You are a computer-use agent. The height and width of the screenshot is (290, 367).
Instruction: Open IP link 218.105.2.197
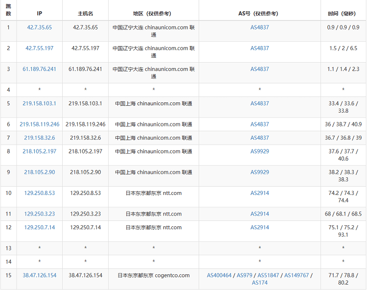pos(39,151)
